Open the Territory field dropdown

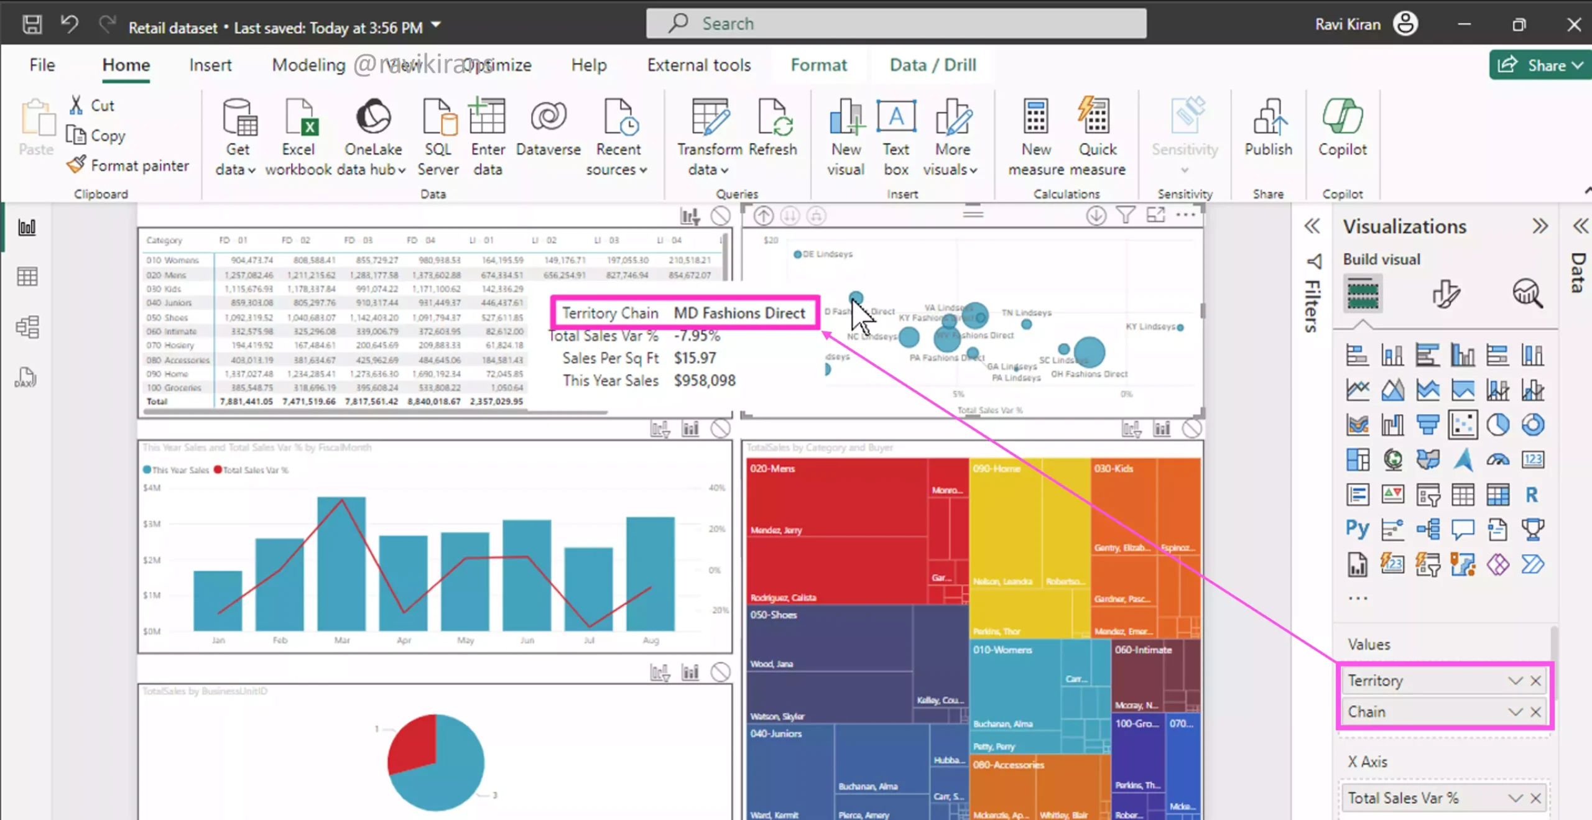[1515, 681]
